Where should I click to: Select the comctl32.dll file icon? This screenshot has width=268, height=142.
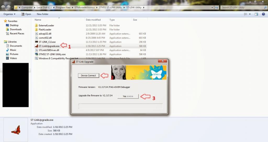[36, 38]
